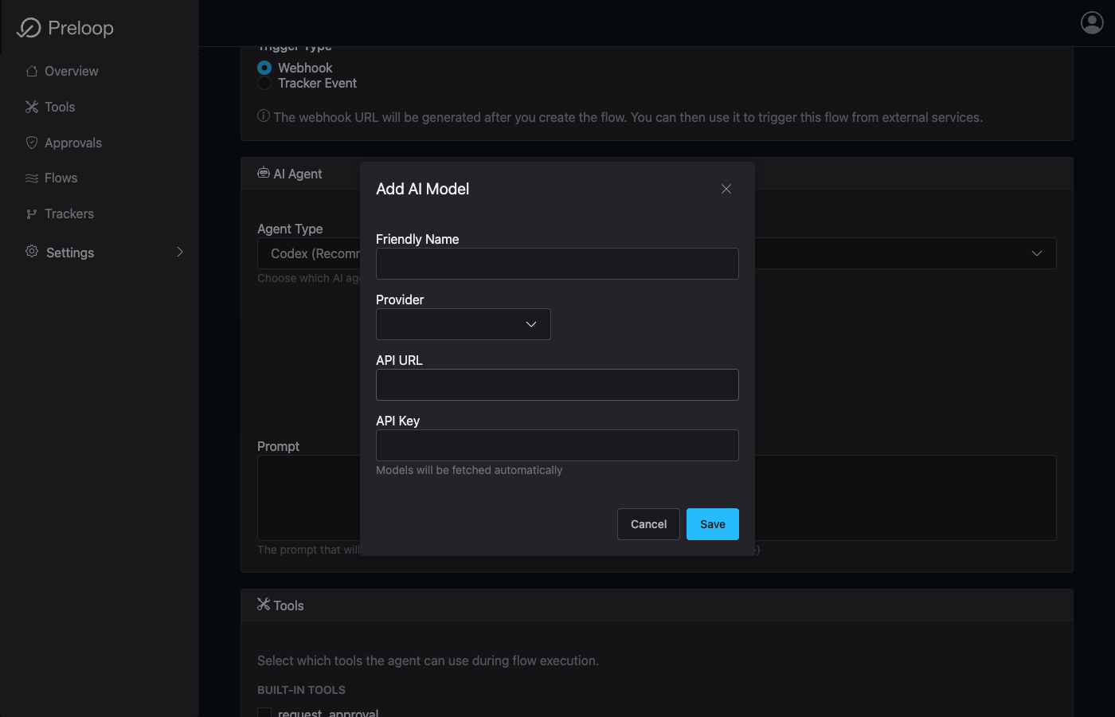Save the new AI model
1115x717 pixels.
[712, 523]
